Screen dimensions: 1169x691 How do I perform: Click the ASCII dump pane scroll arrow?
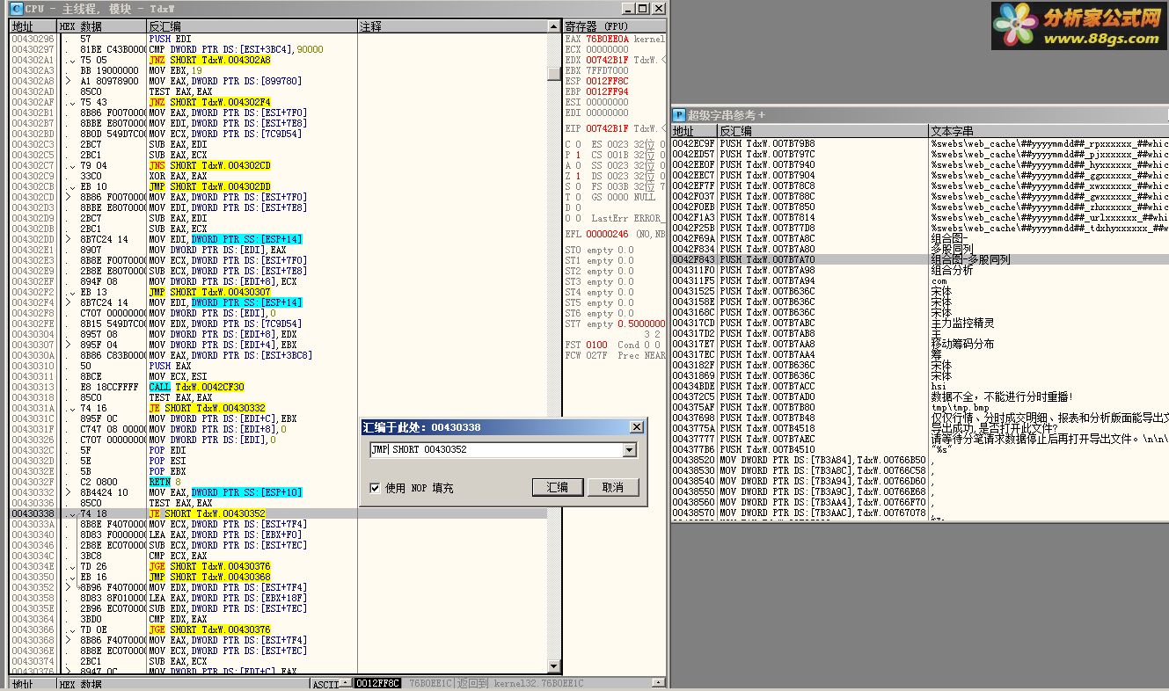click(346, 683)
